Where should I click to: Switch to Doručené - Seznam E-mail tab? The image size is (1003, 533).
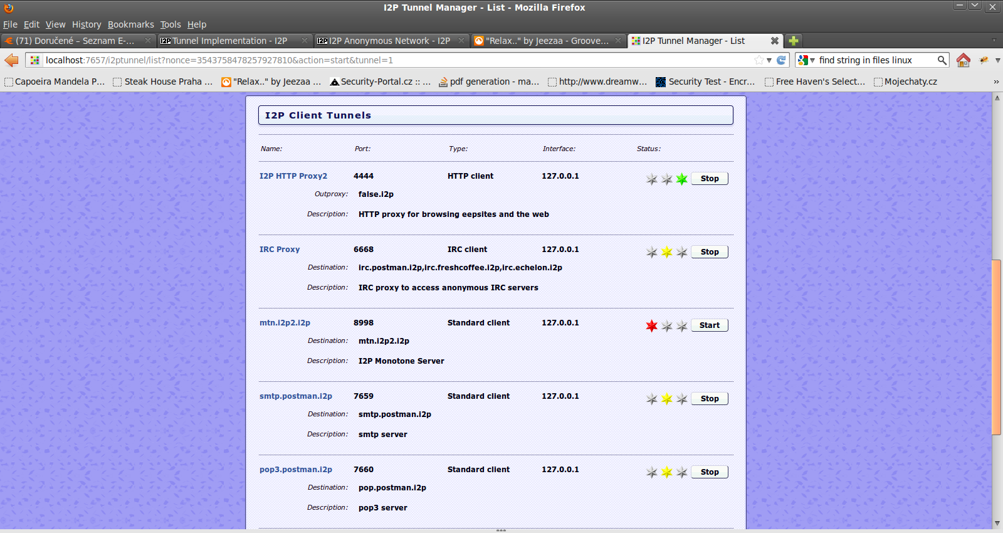point(78,41)
